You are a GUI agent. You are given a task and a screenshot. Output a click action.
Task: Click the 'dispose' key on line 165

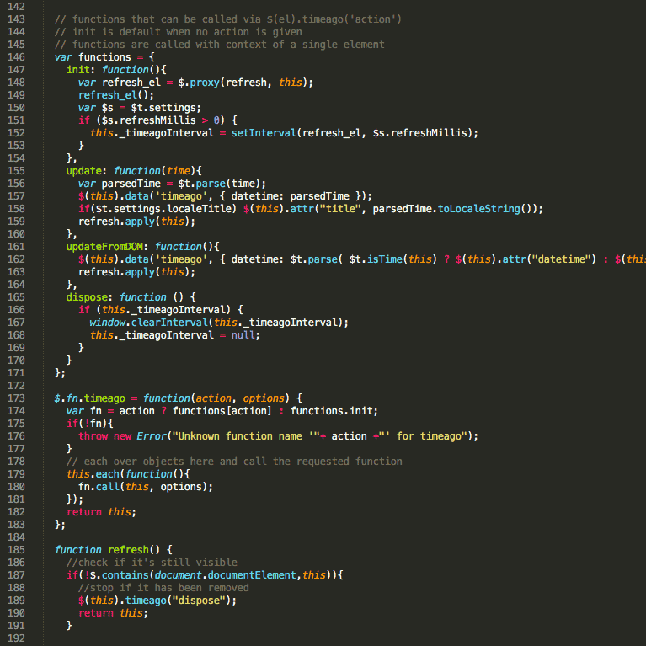(x=87, y=297)
